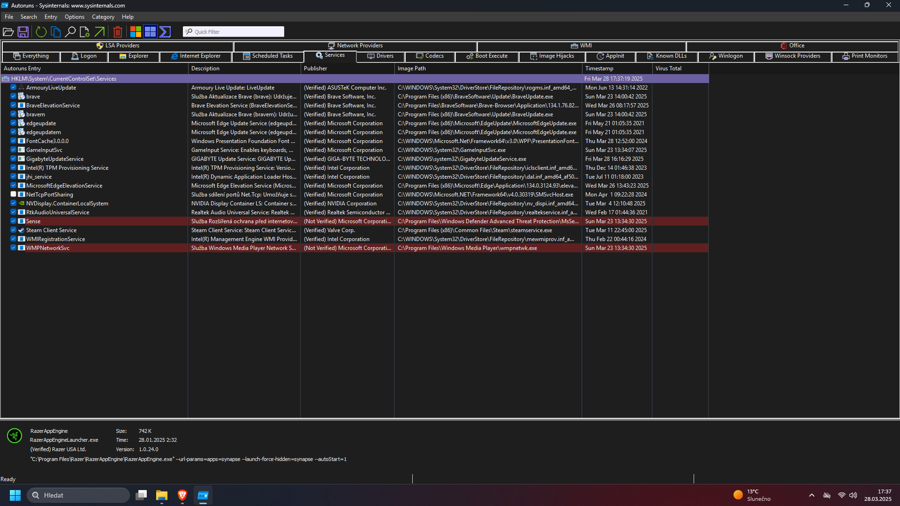The image size is (900, 506).
Task: Refresh the Autoruns entries list
Action: click(x=41, y=32)
